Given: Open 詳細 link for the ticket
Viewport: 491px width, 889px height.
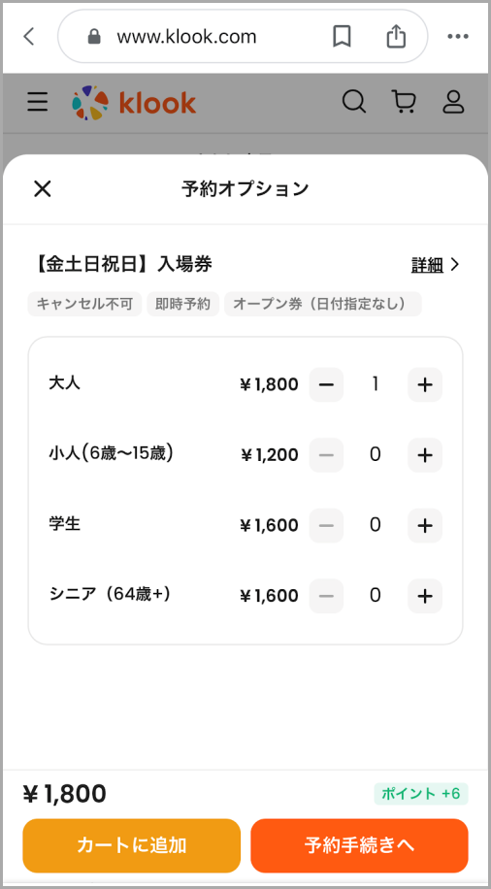Looking at the screenshot, I should (435, 265).
